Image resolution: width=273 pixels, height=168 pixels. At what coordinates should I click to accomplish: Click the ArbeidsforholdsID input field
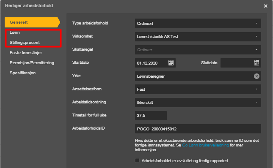point(198,129)
